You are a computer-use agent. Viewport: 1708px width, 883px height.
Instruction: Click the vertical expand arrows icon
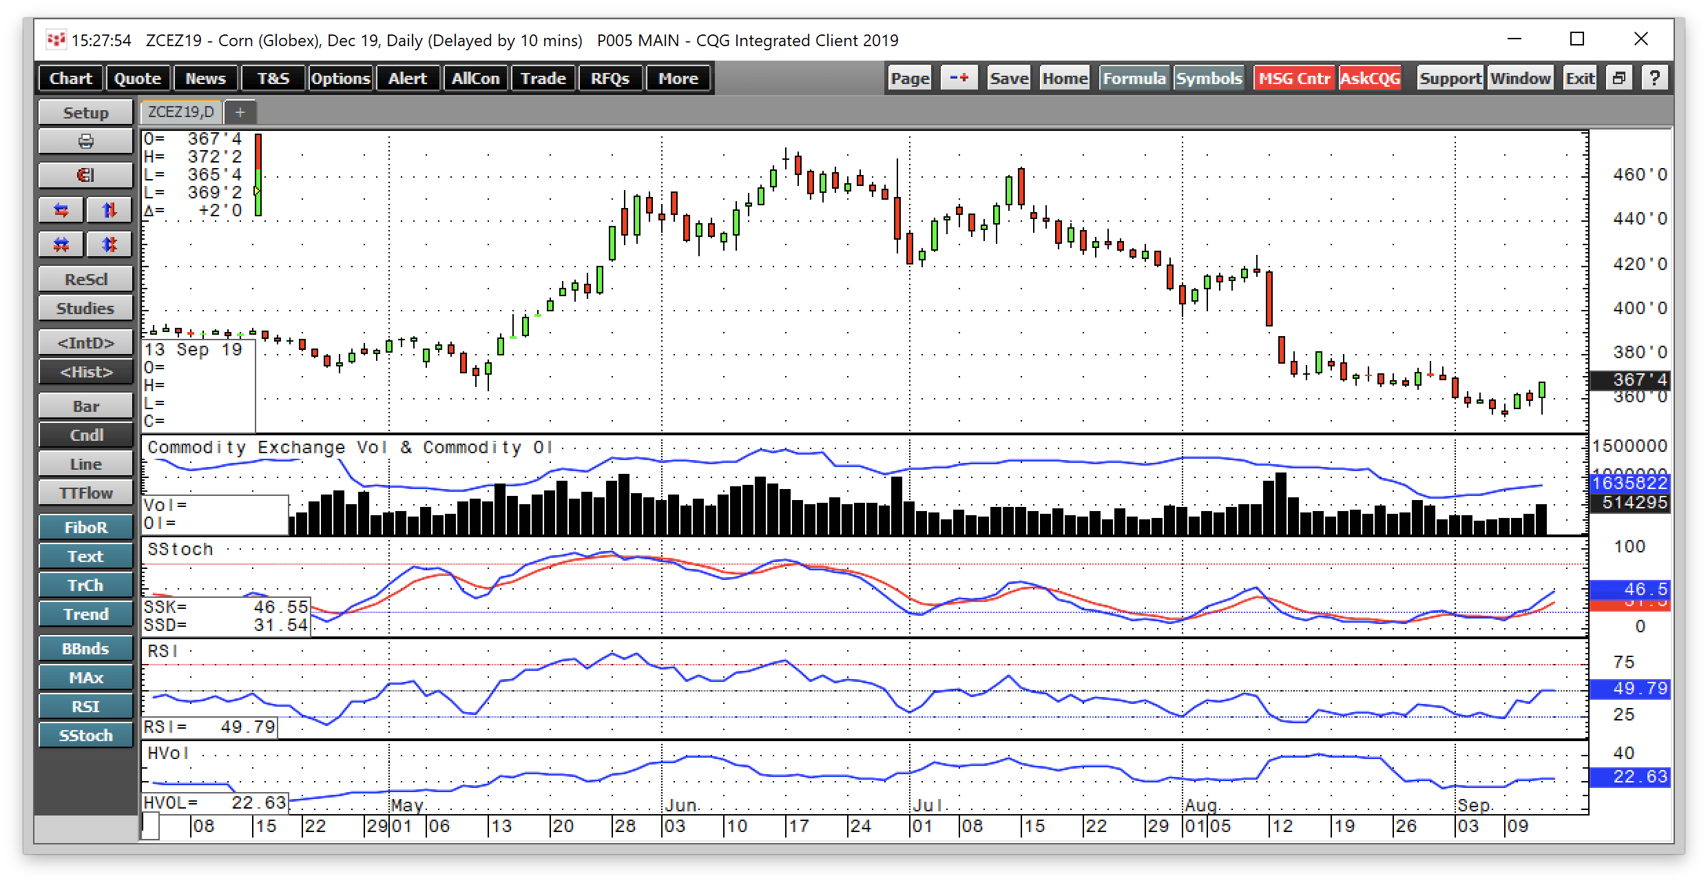110,210
